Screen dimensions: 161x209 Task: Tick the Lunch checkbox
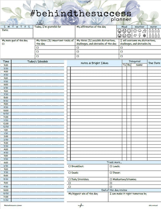coord(111,166)
